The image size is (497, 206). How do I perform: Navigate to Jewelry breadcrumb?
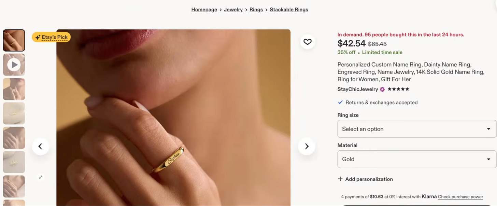tap(233, 10)
